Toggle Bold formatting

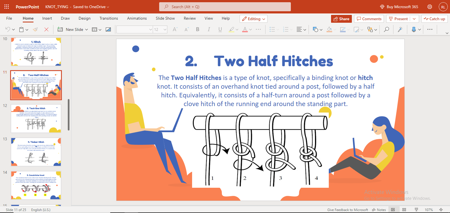pyautogui.click(x=198, y=29)
